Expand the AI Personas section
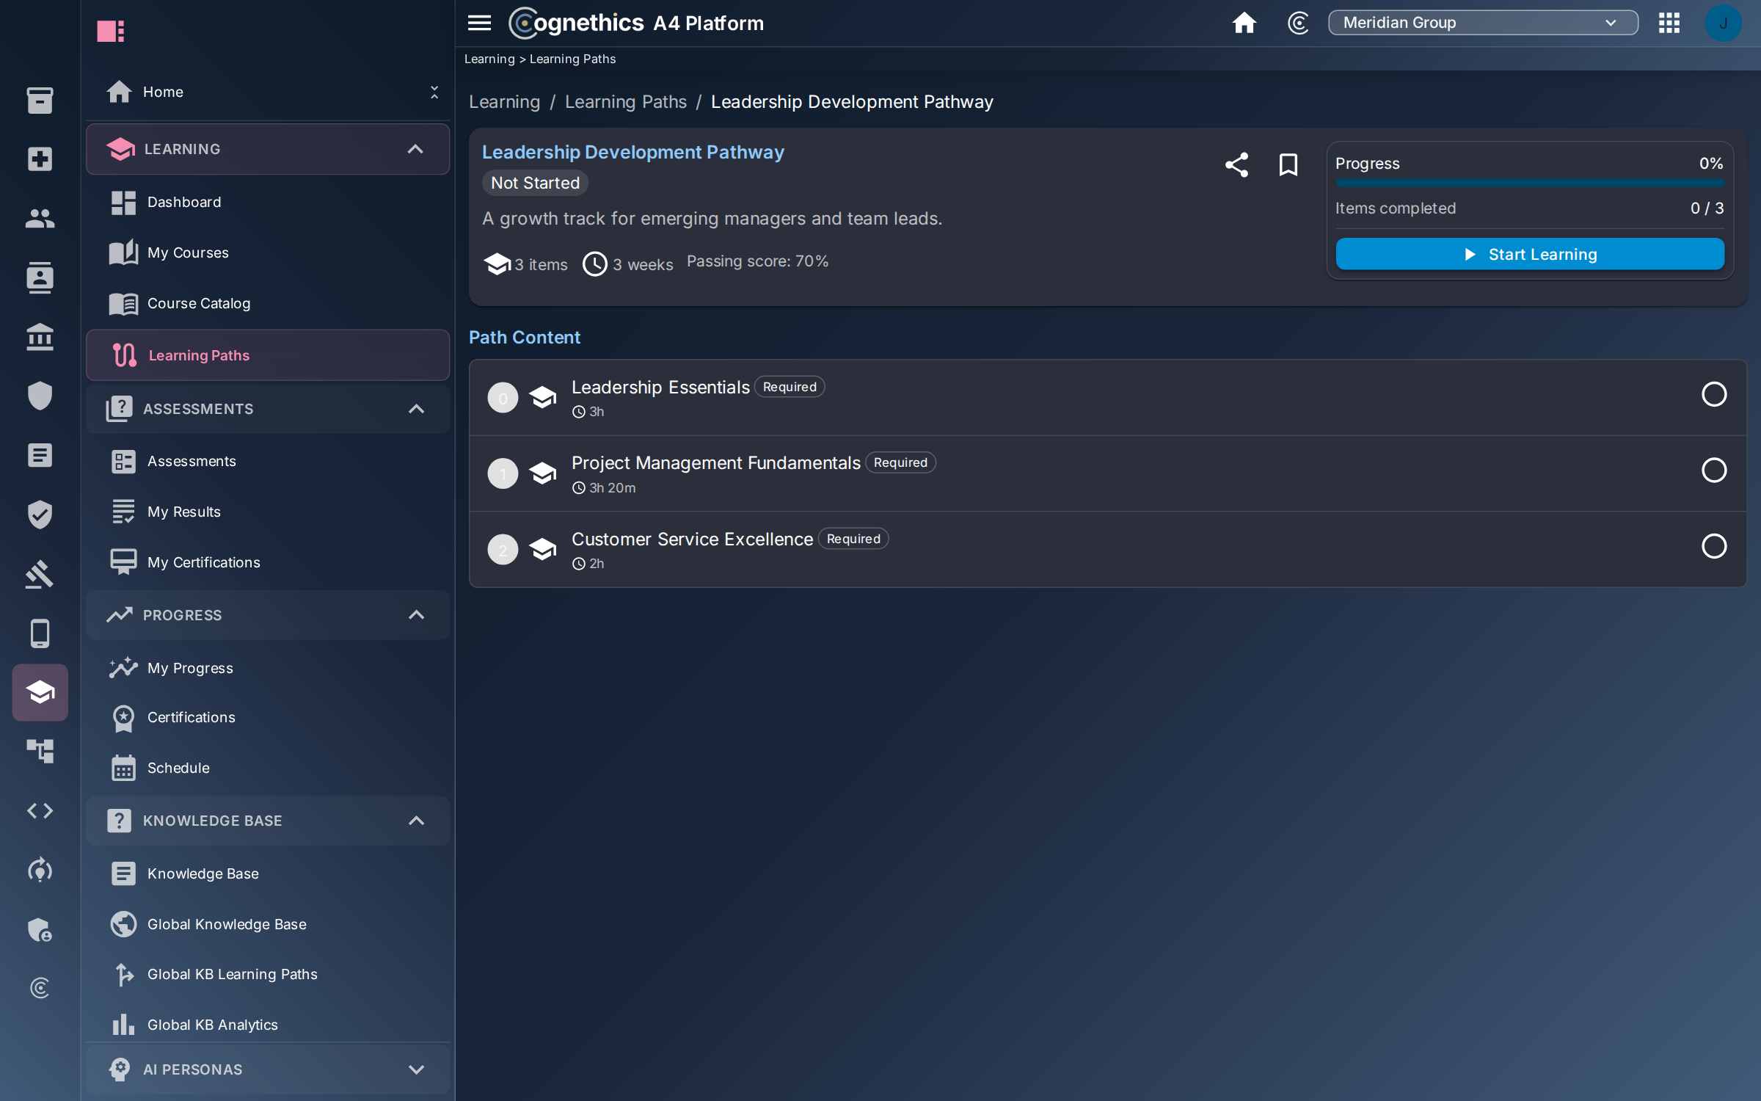 (268, 1069)
